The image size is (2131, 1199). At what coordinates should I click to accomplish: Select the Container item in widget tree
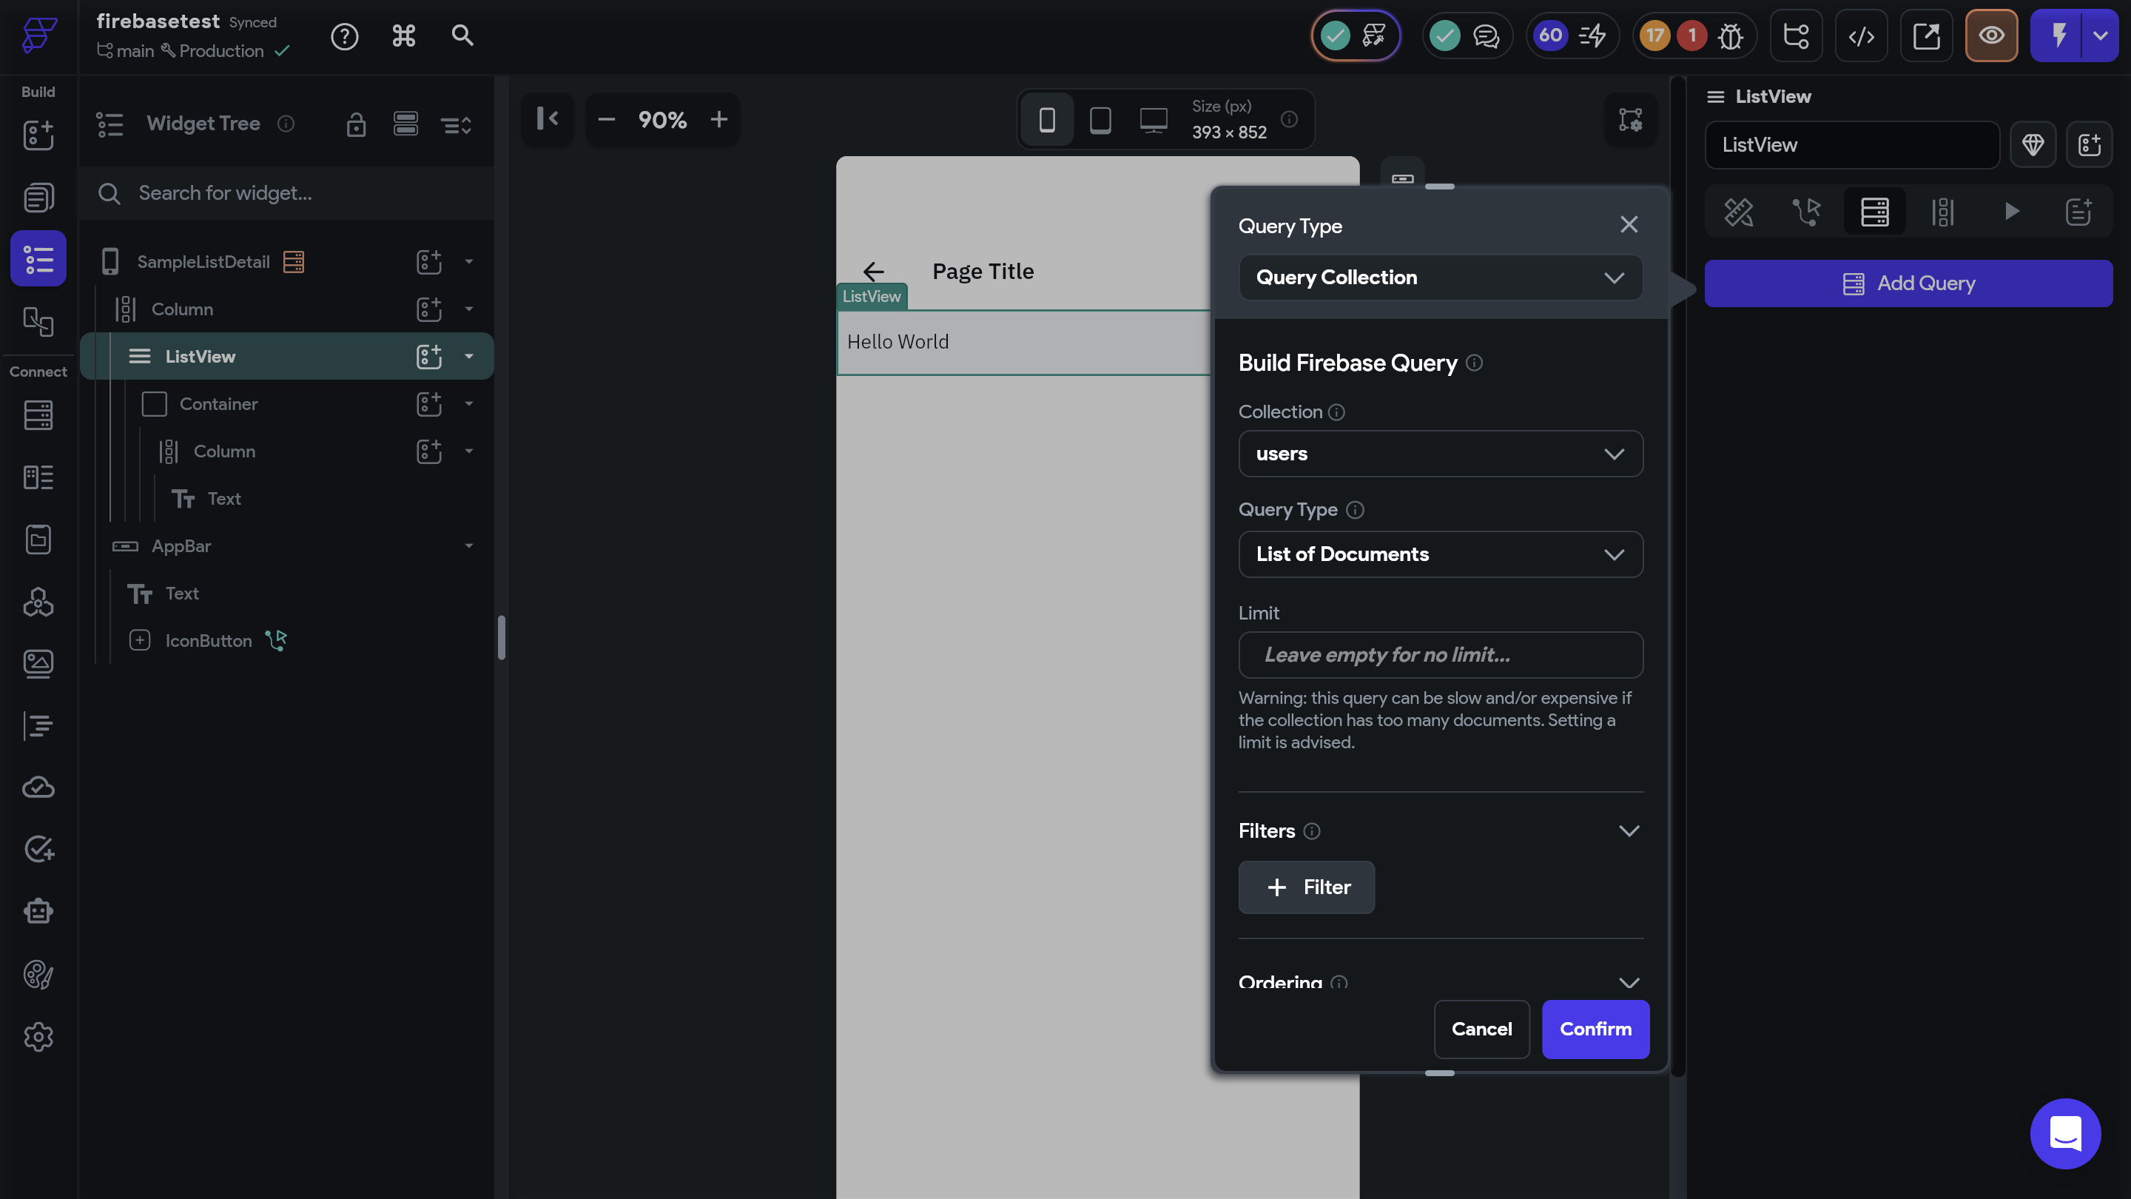(218, 404)
